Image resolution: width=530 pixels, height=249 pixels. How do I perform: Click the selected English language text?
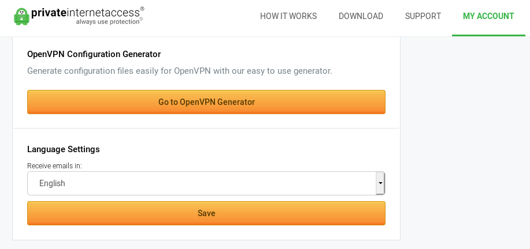click(52, 183)
